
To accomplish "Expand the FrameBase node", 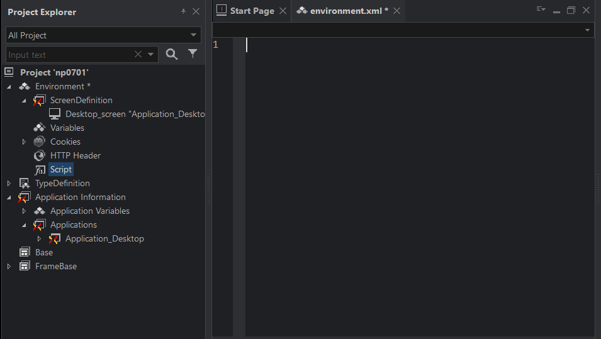I will pos(9,266).
